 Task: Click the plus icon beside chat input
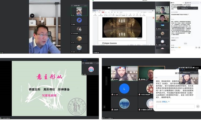198,106
